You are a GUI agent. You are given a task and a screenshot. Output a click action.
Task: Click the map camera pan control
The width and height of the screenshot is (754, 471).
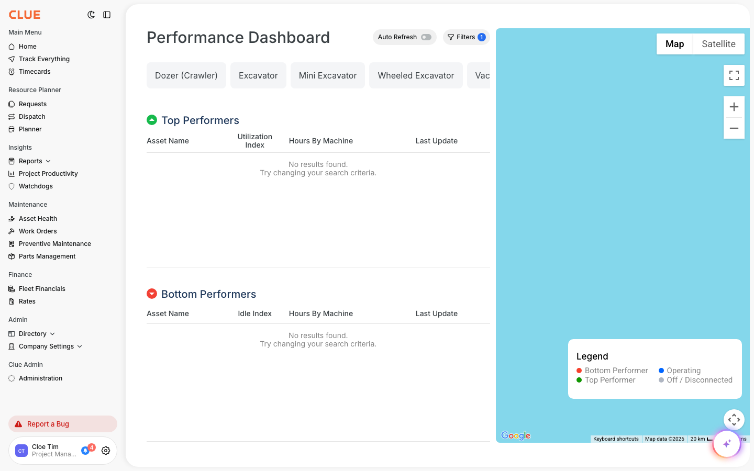(734, 420)
